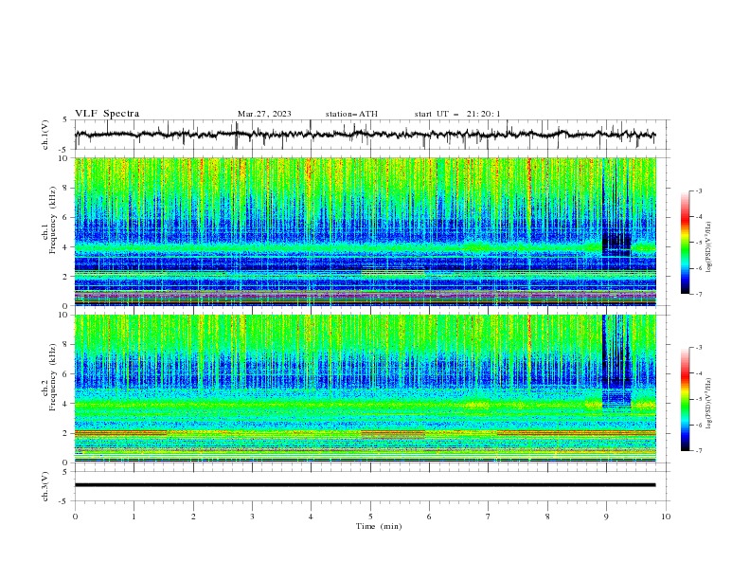Click the ch.1 "Frequency (kHz)" axis label

click(x=53, y=221)
